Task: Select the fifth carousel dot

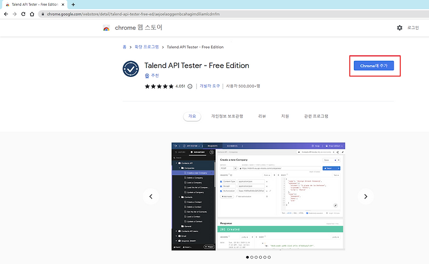Action: (265, 257)
